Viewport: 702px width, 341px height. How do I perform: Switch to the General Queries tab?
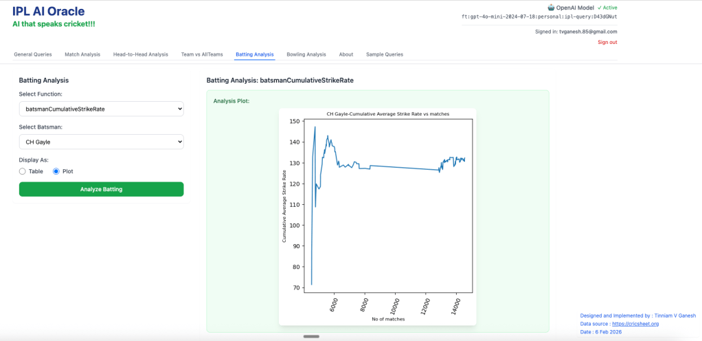coord(33,54)
